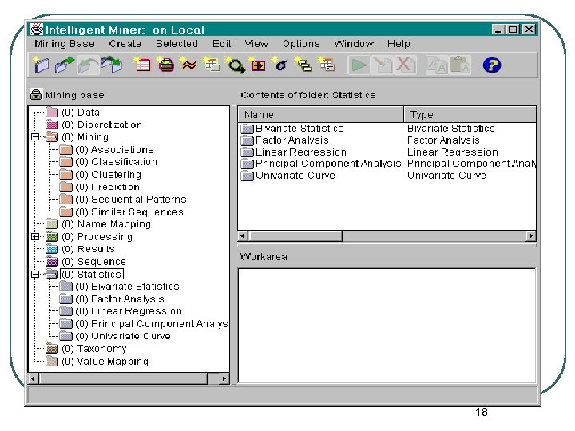
Task: Open the Options menu
Action: coord(301,44)
